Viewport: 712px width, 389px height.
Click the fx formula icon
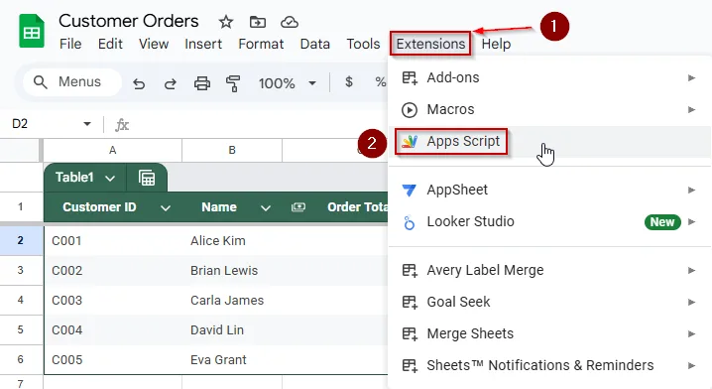tap(122, 125)
